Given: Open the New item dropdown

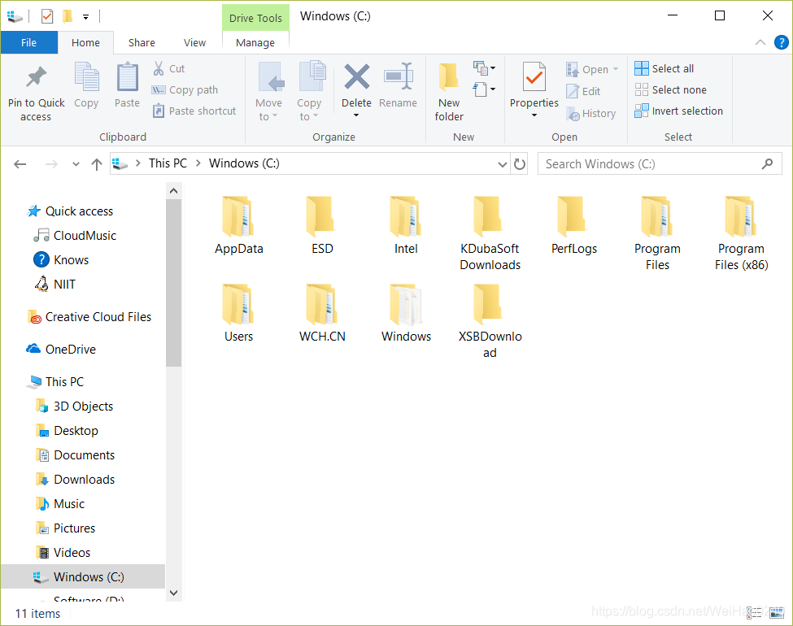Looking at the screenshot, I should 484,67.
